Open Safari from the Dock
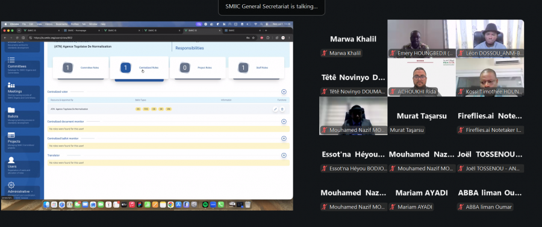This screenshot has width=542, height=227. [62, 205]
